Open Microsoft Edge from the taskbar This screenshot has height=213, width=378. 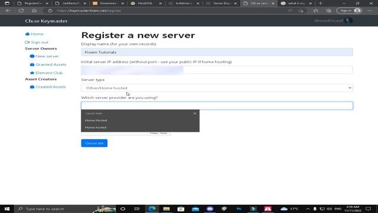point(152,209)
